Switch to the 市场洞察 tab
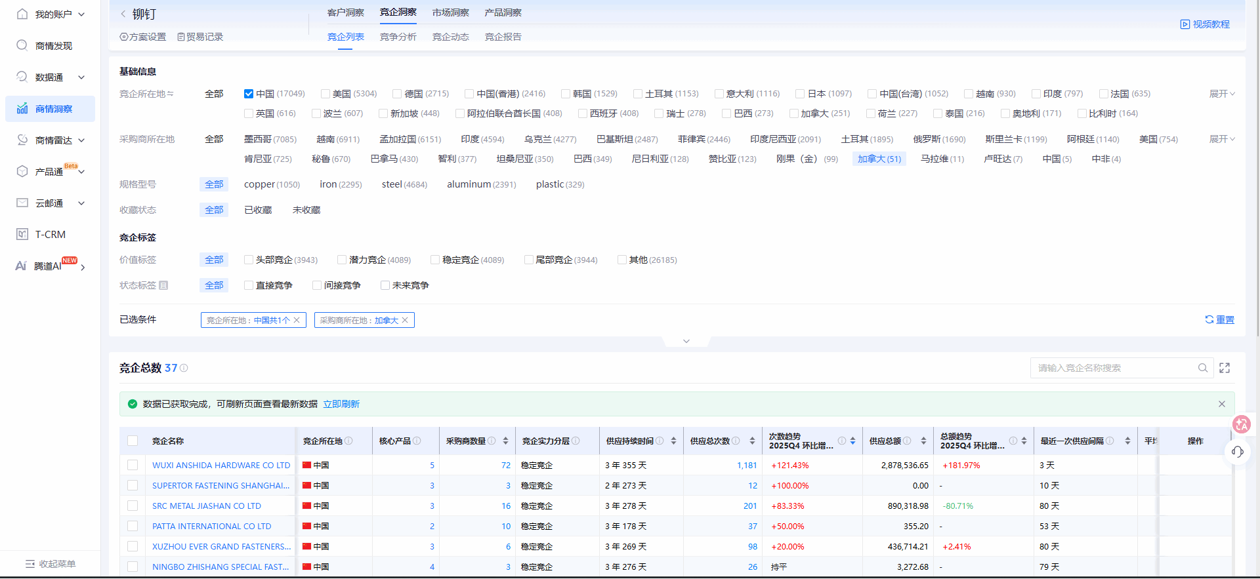 tap(450, 12)
